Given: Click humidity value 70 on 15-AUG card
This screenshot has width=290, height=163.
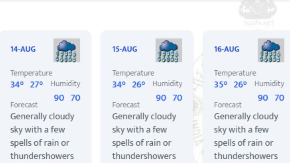Looking at the screenshot, I should pos(177,98).
